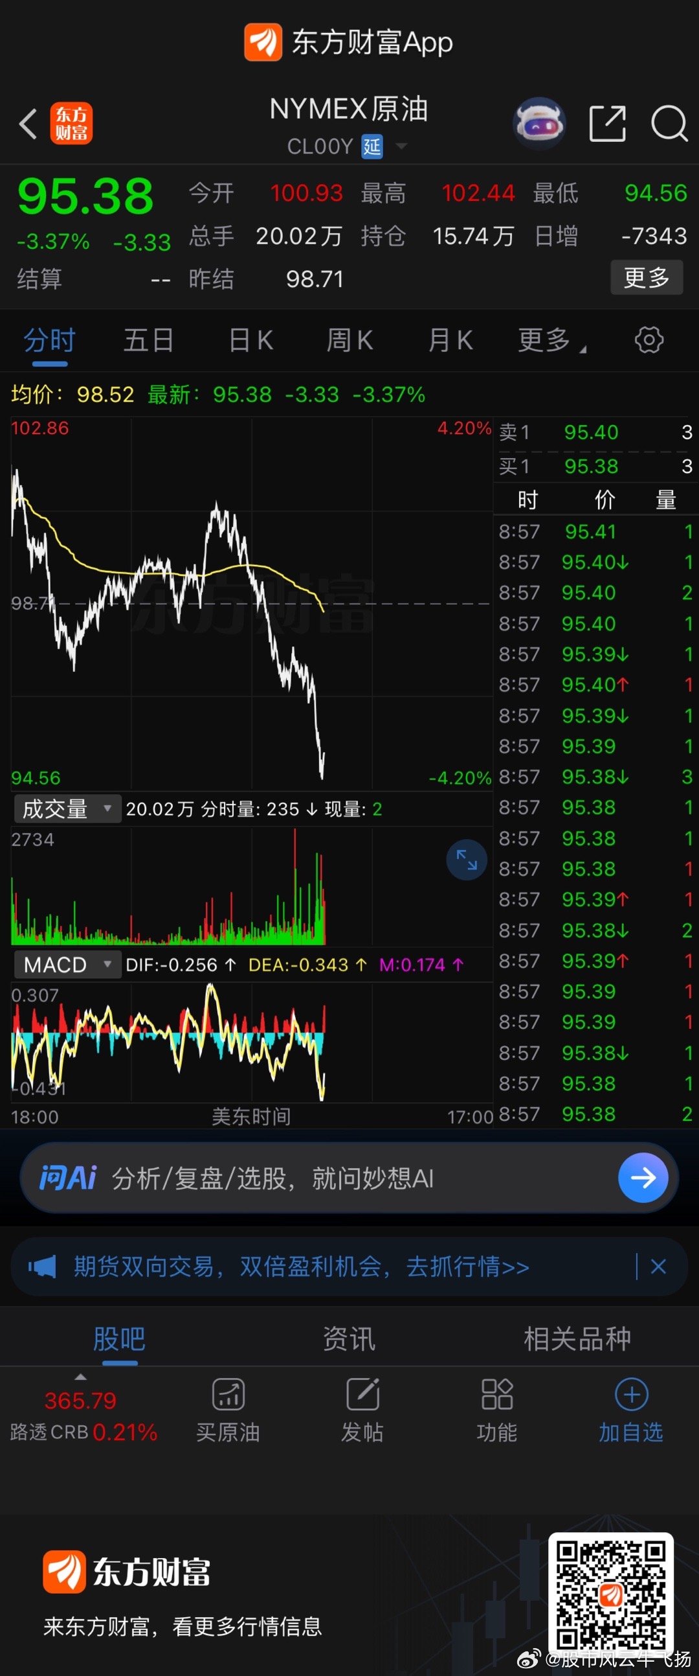
Task: Expand chart to fullscreen arrows icon
Action: (466, 860)
